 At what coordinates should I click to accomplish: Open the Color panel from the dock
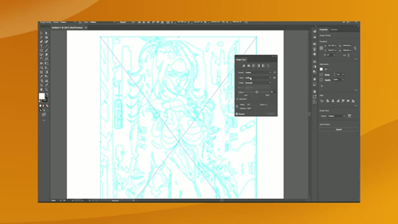pyautogui.click(x=315, y=31)
